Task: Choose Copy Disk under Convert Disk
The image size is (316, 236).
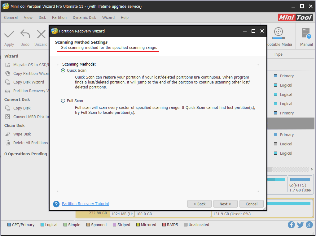Action: click(x=18, y=108)
